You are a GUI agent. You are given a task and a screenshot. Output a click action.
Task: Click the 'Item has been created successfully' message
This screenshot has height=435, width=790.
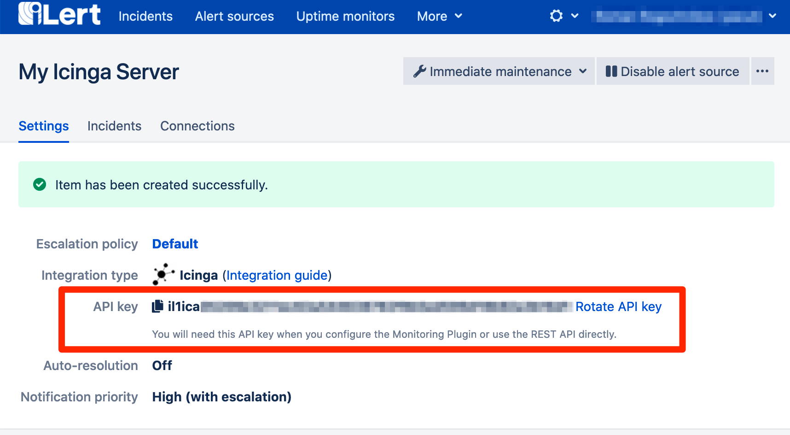point(161,185)
